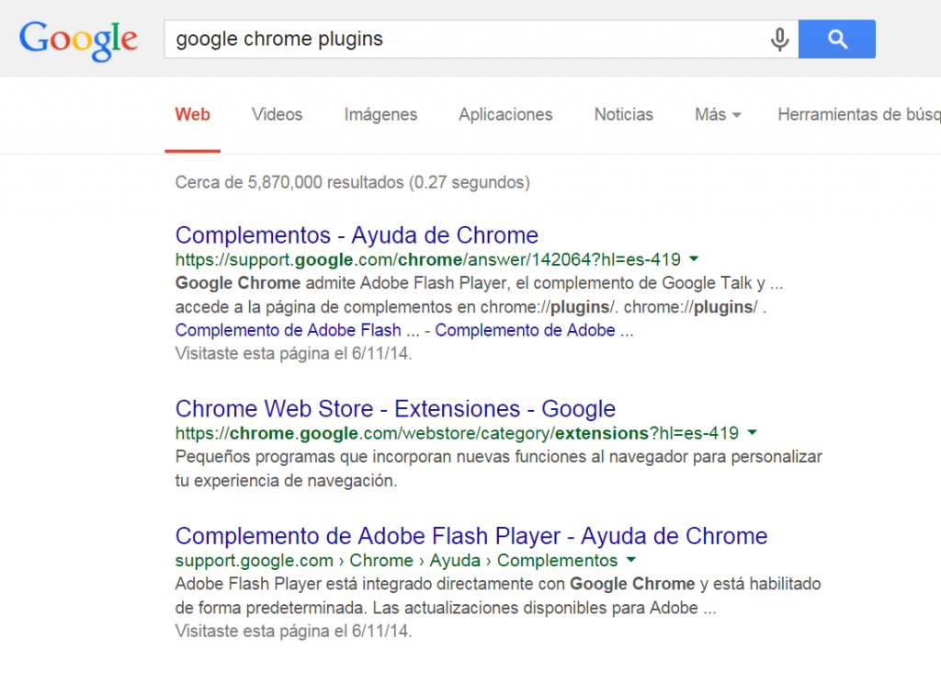Switch to the Noticias tab
The width and height of the screenshot is (941, 673).
point(623,114)
